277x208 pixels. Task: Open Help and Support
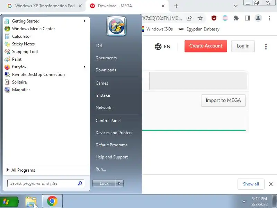111,157
